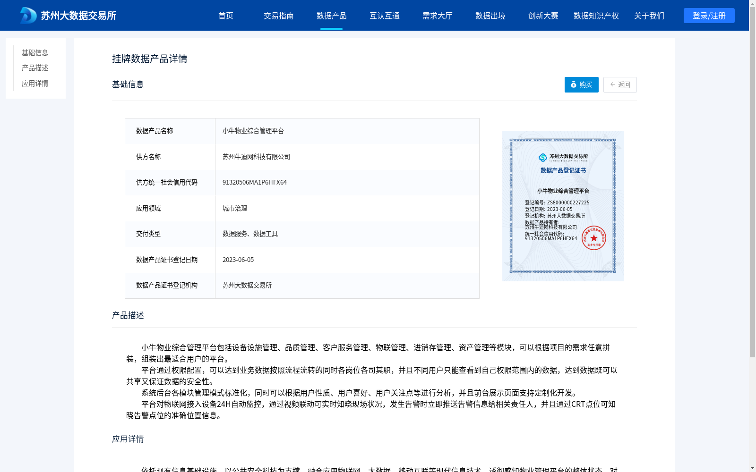Image resolution: width=756 pixels, height=472 pixels.
Task: Click the 交付类型 label cell
Action: pyautogui.click(x=170, y=234)
